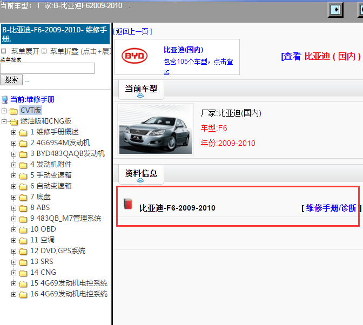Click the 菜单展开 icon
The width and height of the screenshot is (363, 325).
(x=3, y=51)
